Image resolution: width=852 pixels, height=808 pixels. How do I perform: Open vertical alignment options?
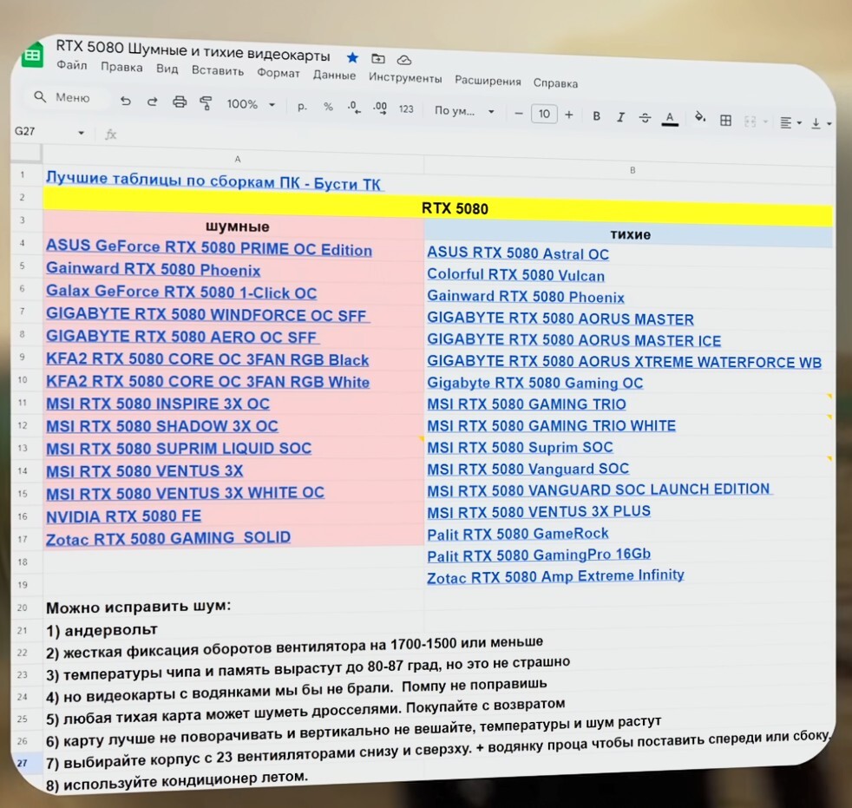coord(821,124)
